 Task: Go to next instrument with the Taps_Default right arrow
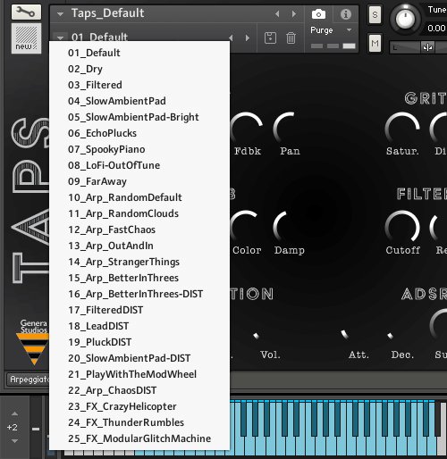point(294,13)
